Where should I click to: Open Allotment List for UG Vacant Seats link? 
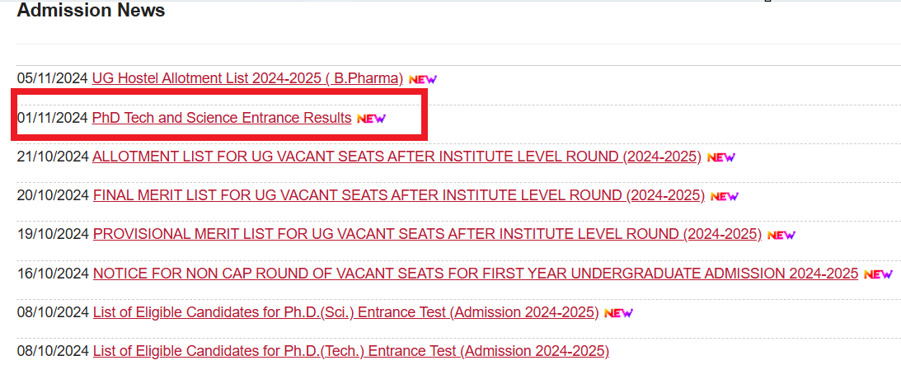(x=397, y=157)
